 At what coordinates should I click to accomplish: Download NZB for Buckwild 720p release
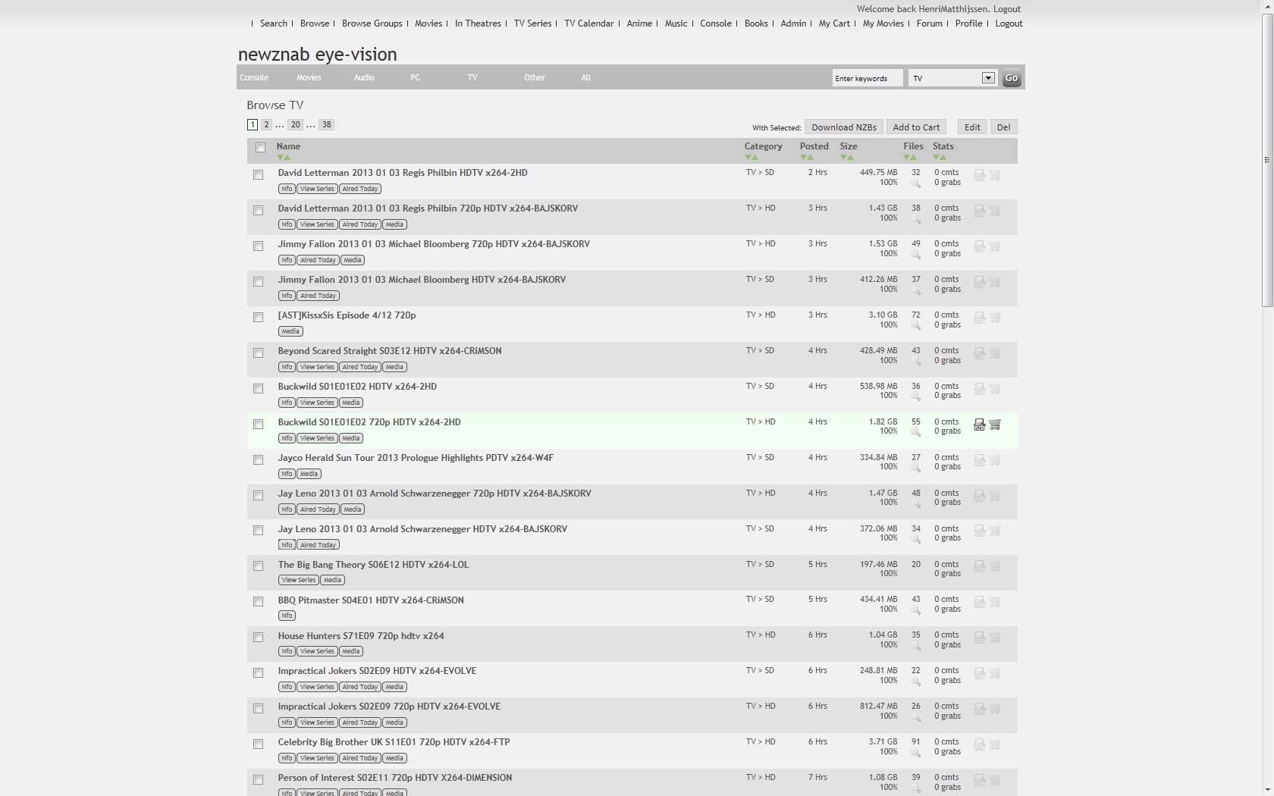coord(979,425)
